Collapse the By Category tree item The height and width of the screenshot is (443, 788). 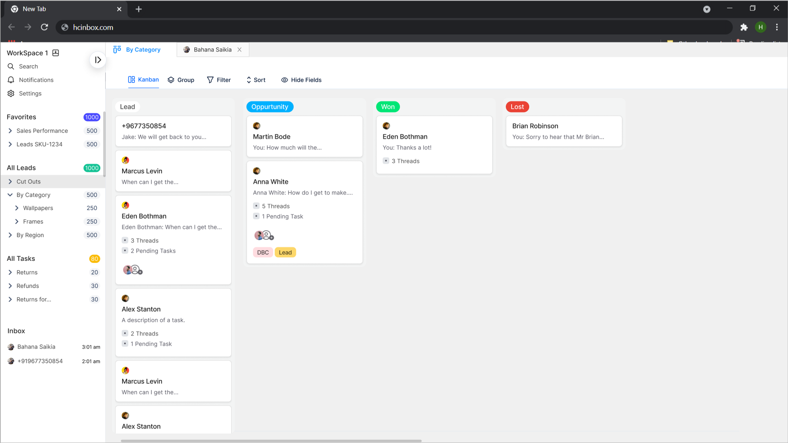(x=10, y=195)
